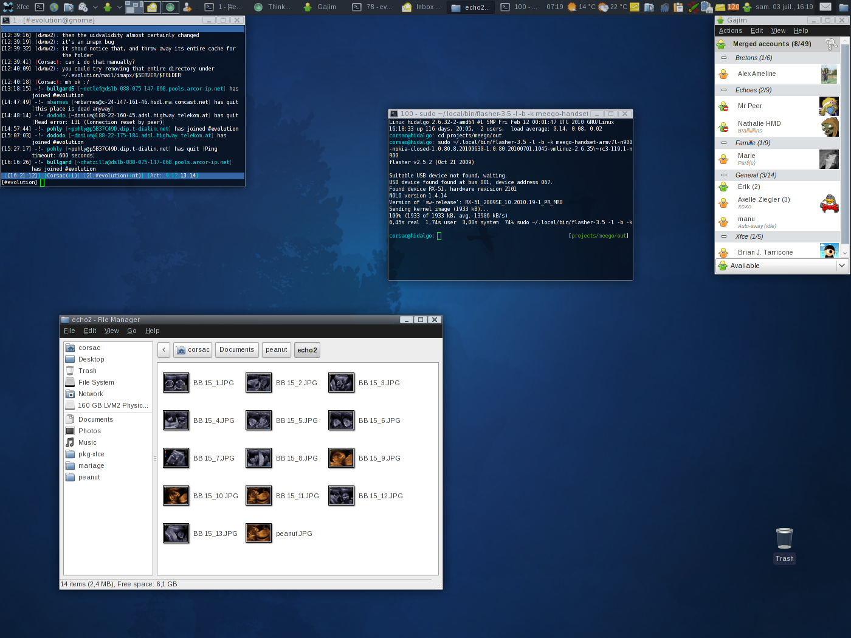Click the back arrow in File Manager

164,350
